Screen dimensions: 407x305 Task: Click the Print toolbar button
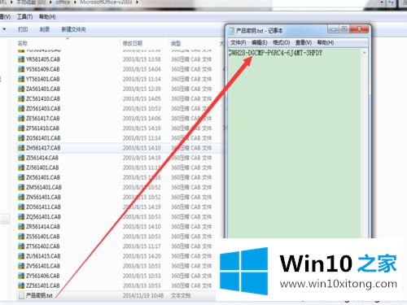coord(23,29)
